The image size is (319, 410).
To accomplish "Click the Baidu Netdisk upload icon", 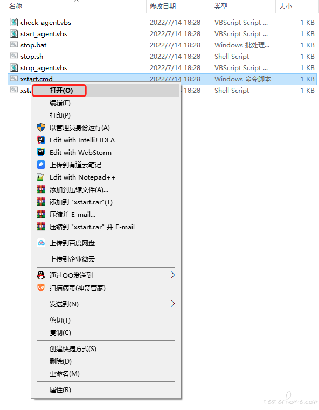I will click(x=41, y=243).
